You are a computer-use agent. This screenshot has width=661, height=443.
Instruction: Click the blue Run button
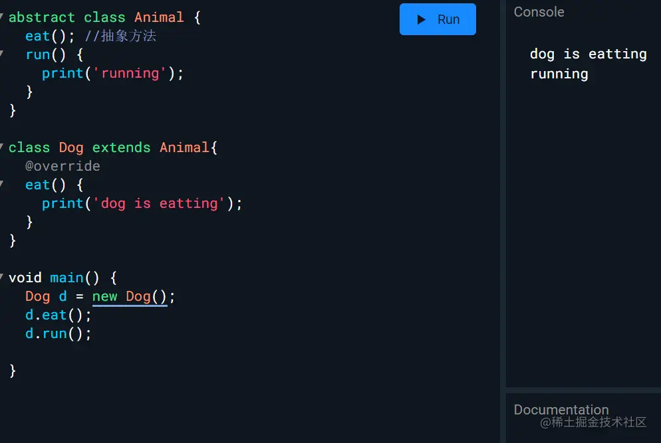(x=438, y=19)
